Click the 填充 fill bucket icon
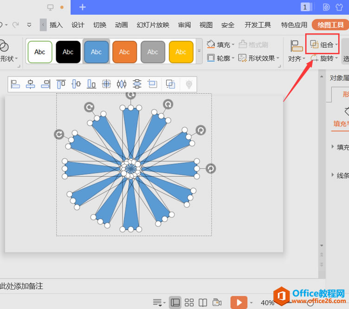This screenshot has height=309, width=349. 211,44
